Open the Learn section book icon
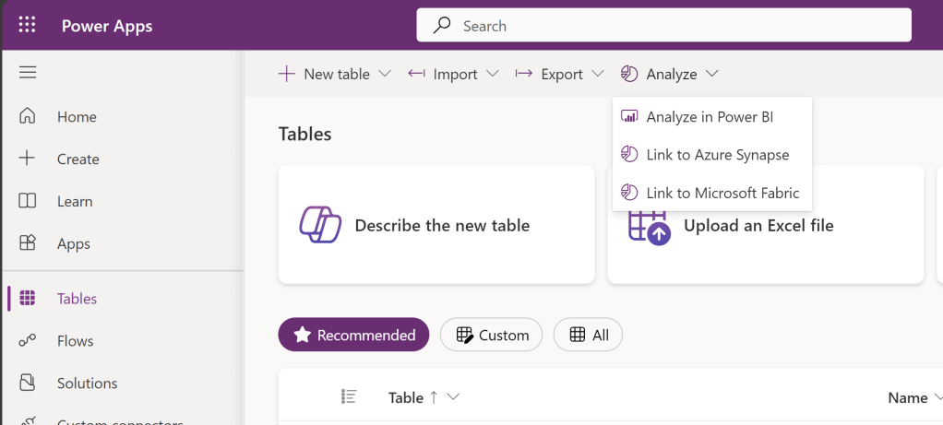943x425 pixels. (28, 201)
